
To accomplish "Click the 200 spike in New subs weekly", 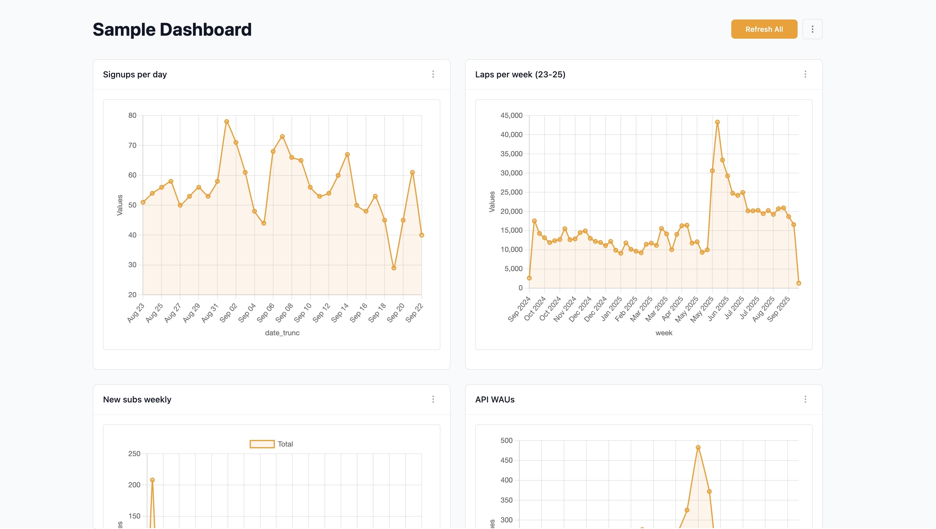I will 152,480.
